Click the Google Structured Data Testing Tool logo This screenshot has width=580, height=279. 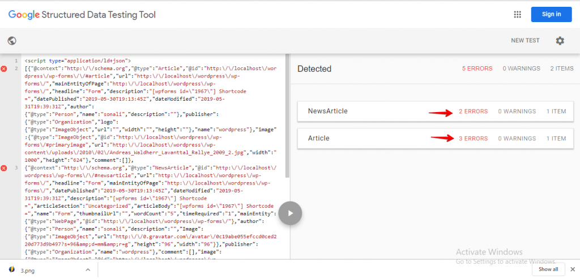pyautogui.click(x=82, y=15)
